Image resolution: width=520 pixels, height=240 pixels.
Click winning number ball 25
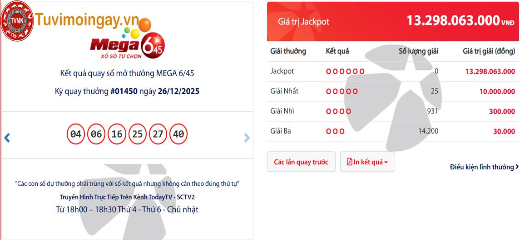(x=138, y=134)
